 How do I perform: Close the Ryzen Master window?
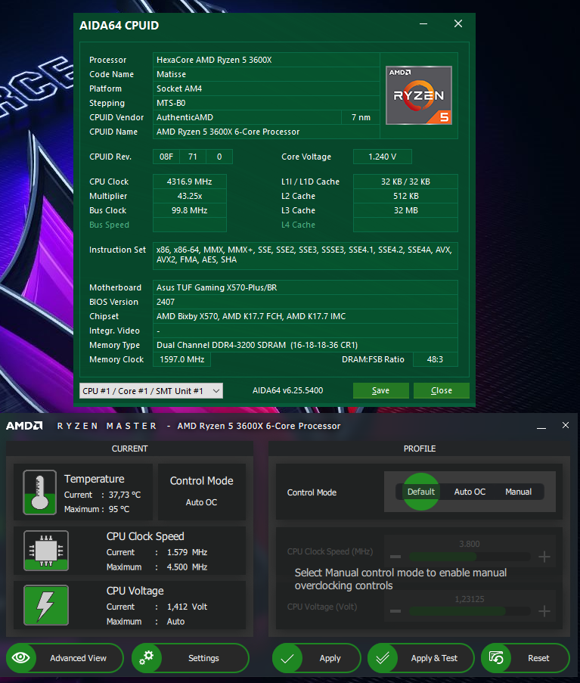565,425
